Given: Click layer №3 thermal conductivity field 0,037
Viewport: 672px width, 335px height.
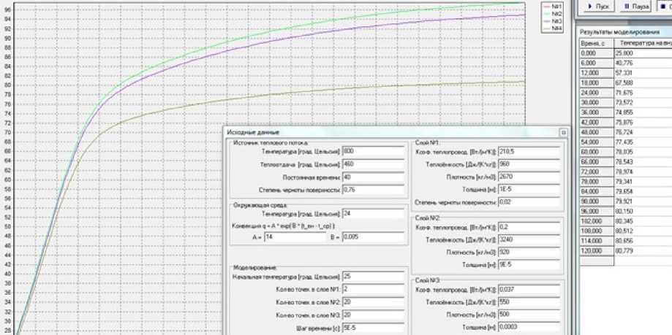Looking at the screenshot, I should 529,290.
